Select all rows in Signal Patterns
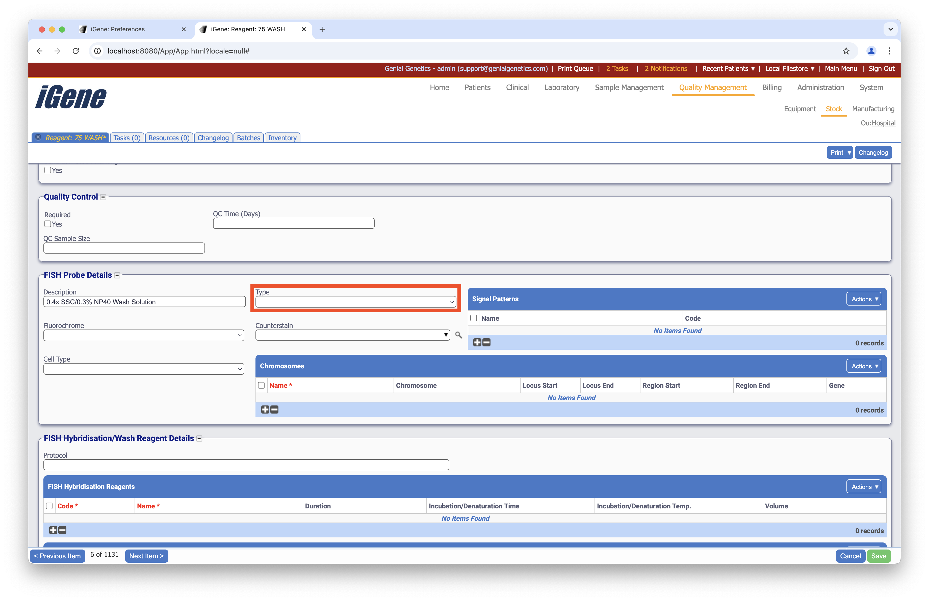Viewport: 929px width, 601px height. 474,318
